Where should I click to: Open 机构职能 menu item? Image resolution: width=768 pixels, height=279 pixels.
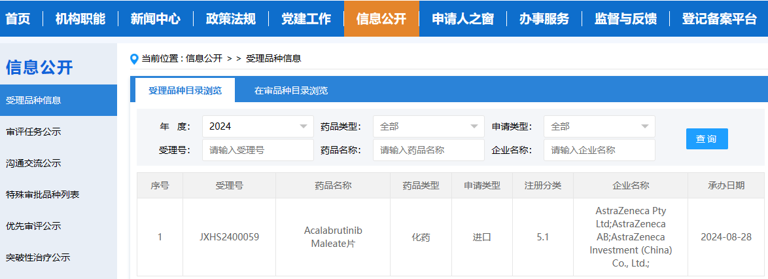[x=80, y=19]
